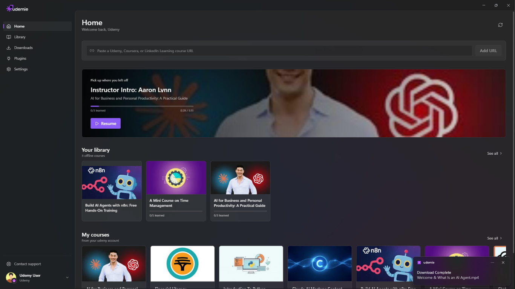Open the Claude AI course thumbnail
The width and height of the screenshot is (515, 289).
pos(320,264)
